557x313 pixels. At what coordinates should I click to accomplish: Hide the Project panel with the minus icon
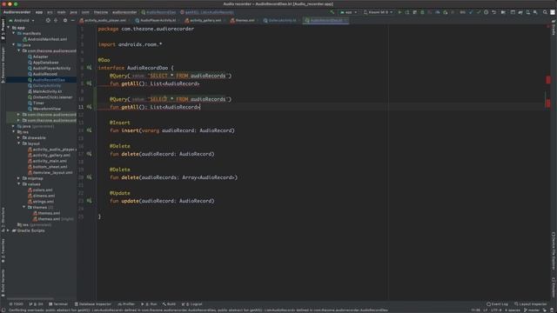[x=72, y=21]
